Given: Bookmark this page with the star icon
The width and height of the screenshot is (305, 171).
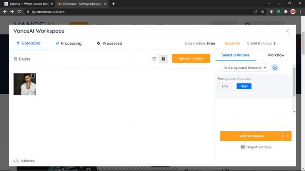Looking at the screenshot, I should click(x=263, y=12).
